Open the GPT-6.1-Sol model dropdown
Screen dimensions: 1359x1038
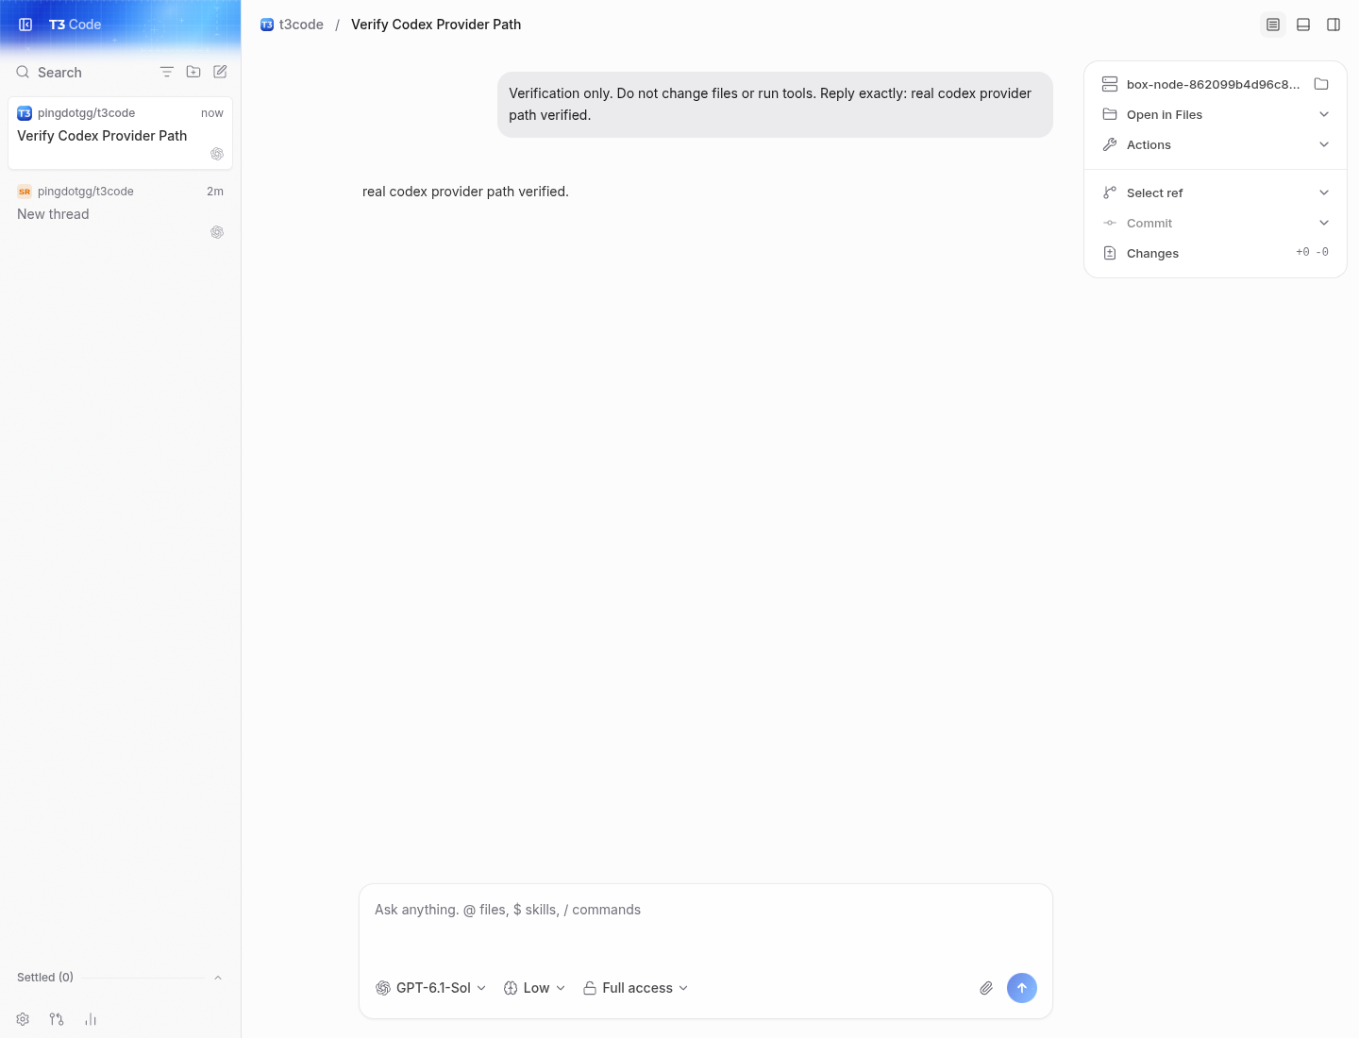click(431, 988)
